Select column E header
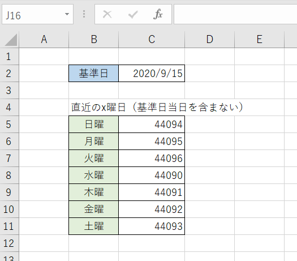Image resolution: width=297 pixels, height=261 pixels. click(260, 40)
